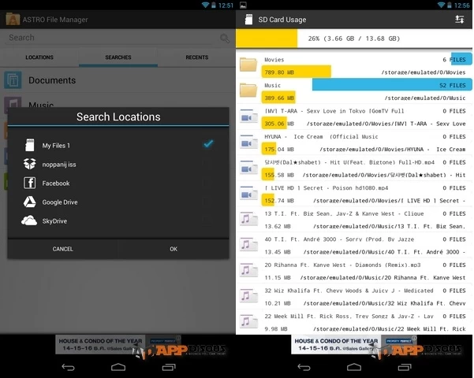Tap the right screen Android home button
This screenshot has width=474, height=378.
354,367
